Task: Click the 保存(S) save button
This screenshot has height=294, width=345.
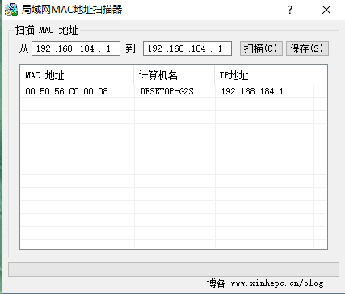Action: click(x=307, y=48)
